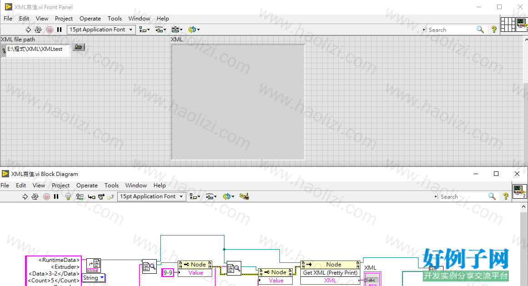Viewport: 528px width, 286px height.
Task: Toggle Highlight Execution light bulb
Action: (x=68, y=196)
